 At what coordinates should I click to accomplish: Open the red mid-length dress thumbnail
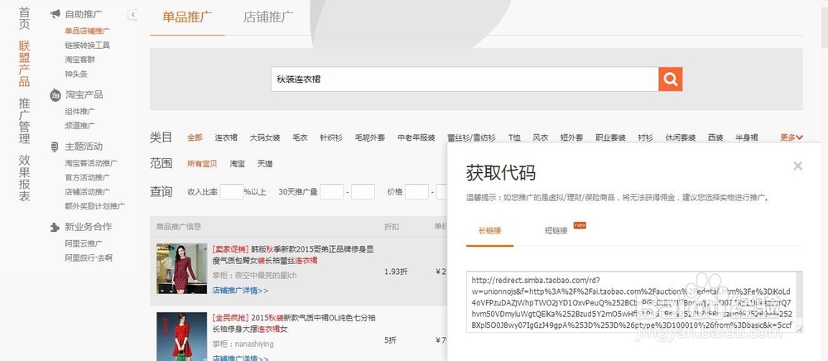click(181, 337)
